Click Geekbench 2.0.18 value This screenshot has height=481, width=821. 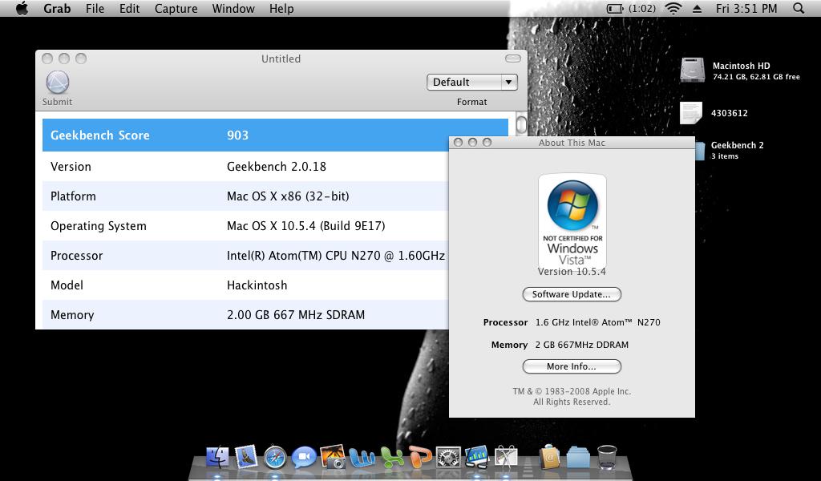(x=277, y=167)
